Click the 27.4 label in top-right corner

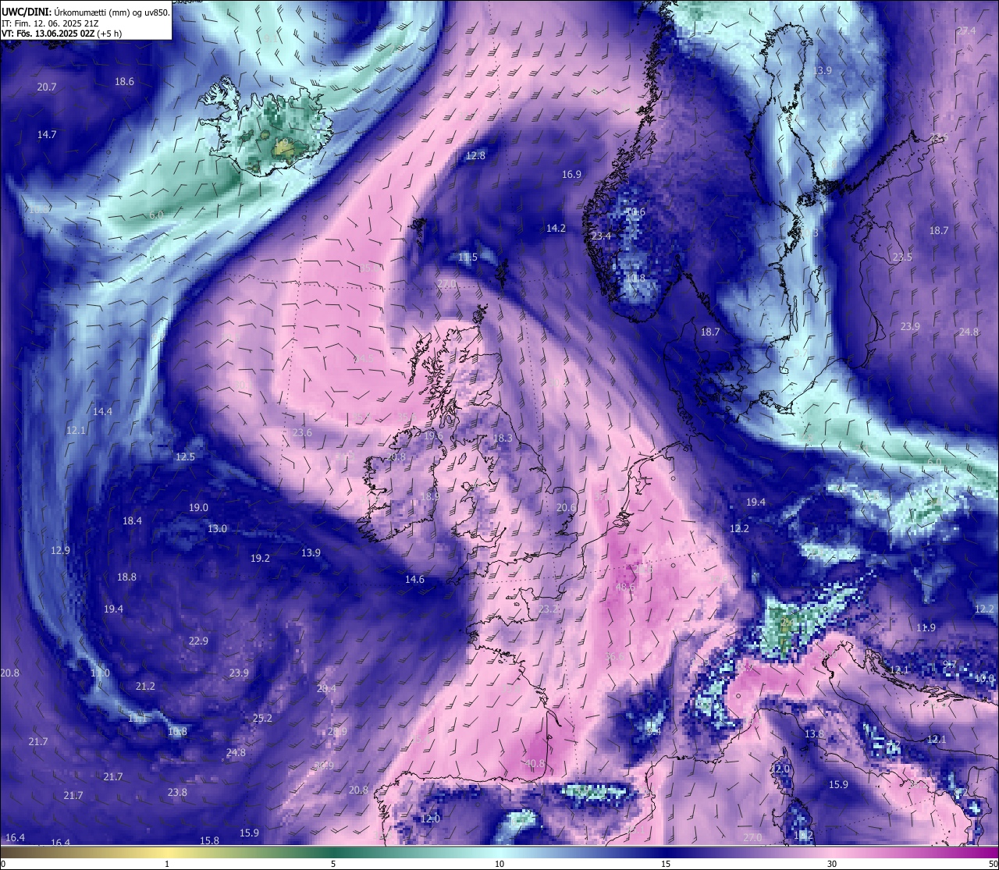pos(966,30)
